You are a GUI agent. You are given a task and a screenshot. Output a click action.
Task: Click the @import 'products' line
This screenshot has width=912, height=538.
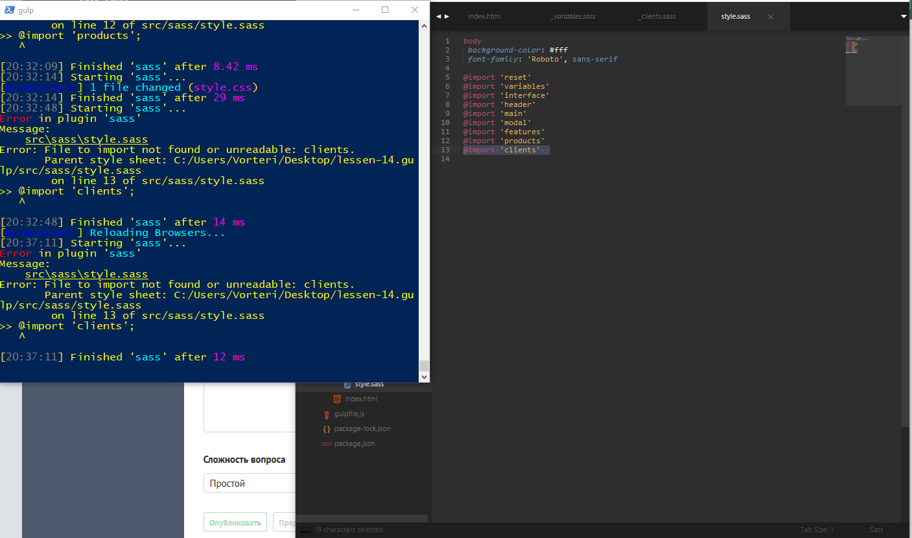(x=504, y=141)
